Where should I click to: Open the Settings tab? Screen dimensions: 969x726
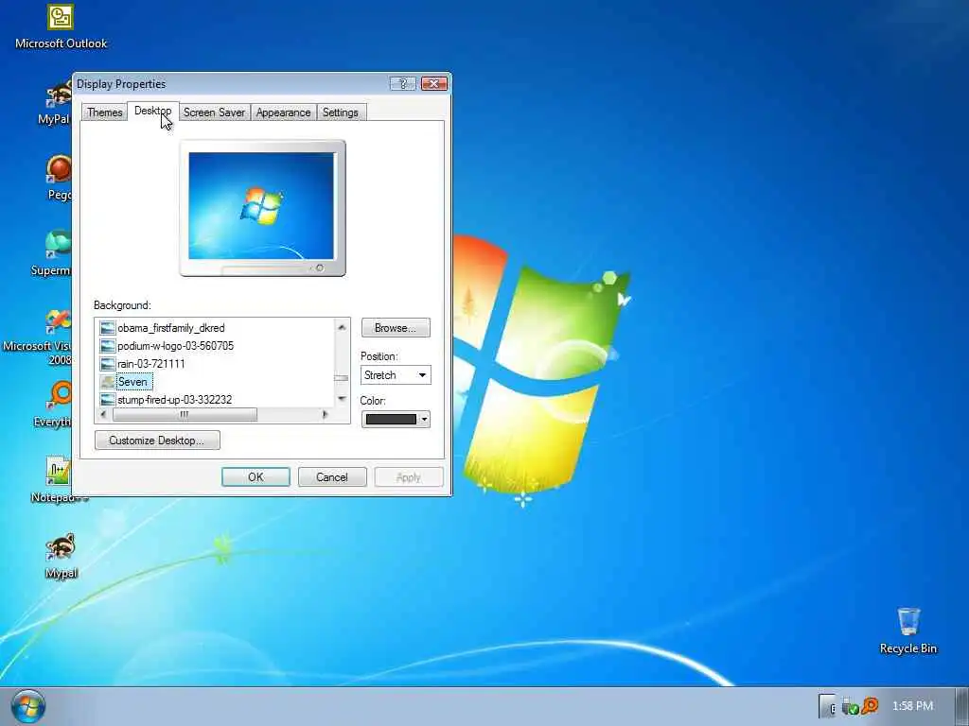pyautogui.click(x=340, y=112)
